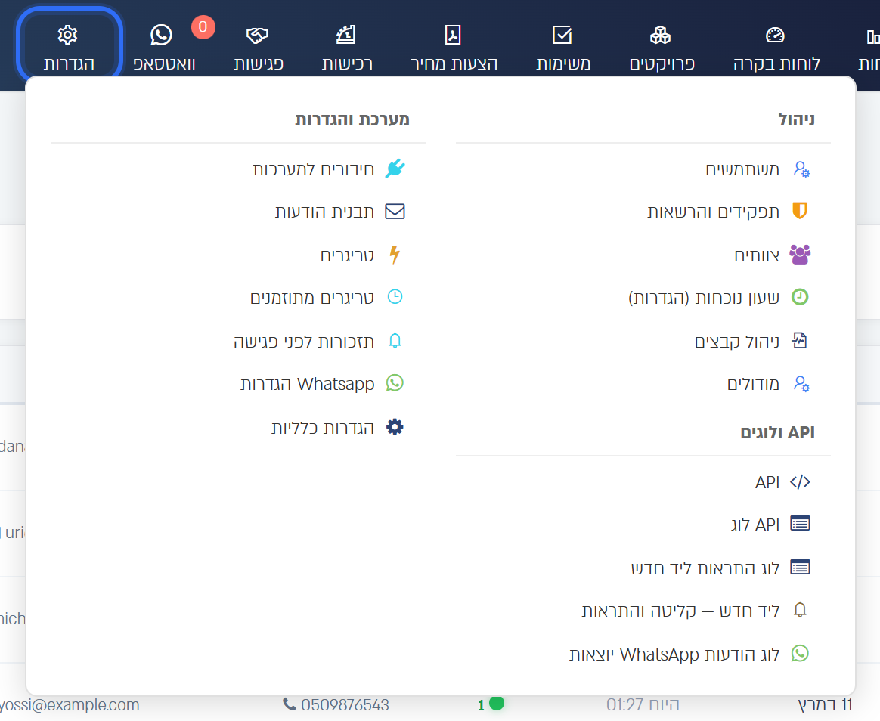Open the וואטסאפ WhatsApp icon in navigation bar
880x721 pixels.
(161, 35)
